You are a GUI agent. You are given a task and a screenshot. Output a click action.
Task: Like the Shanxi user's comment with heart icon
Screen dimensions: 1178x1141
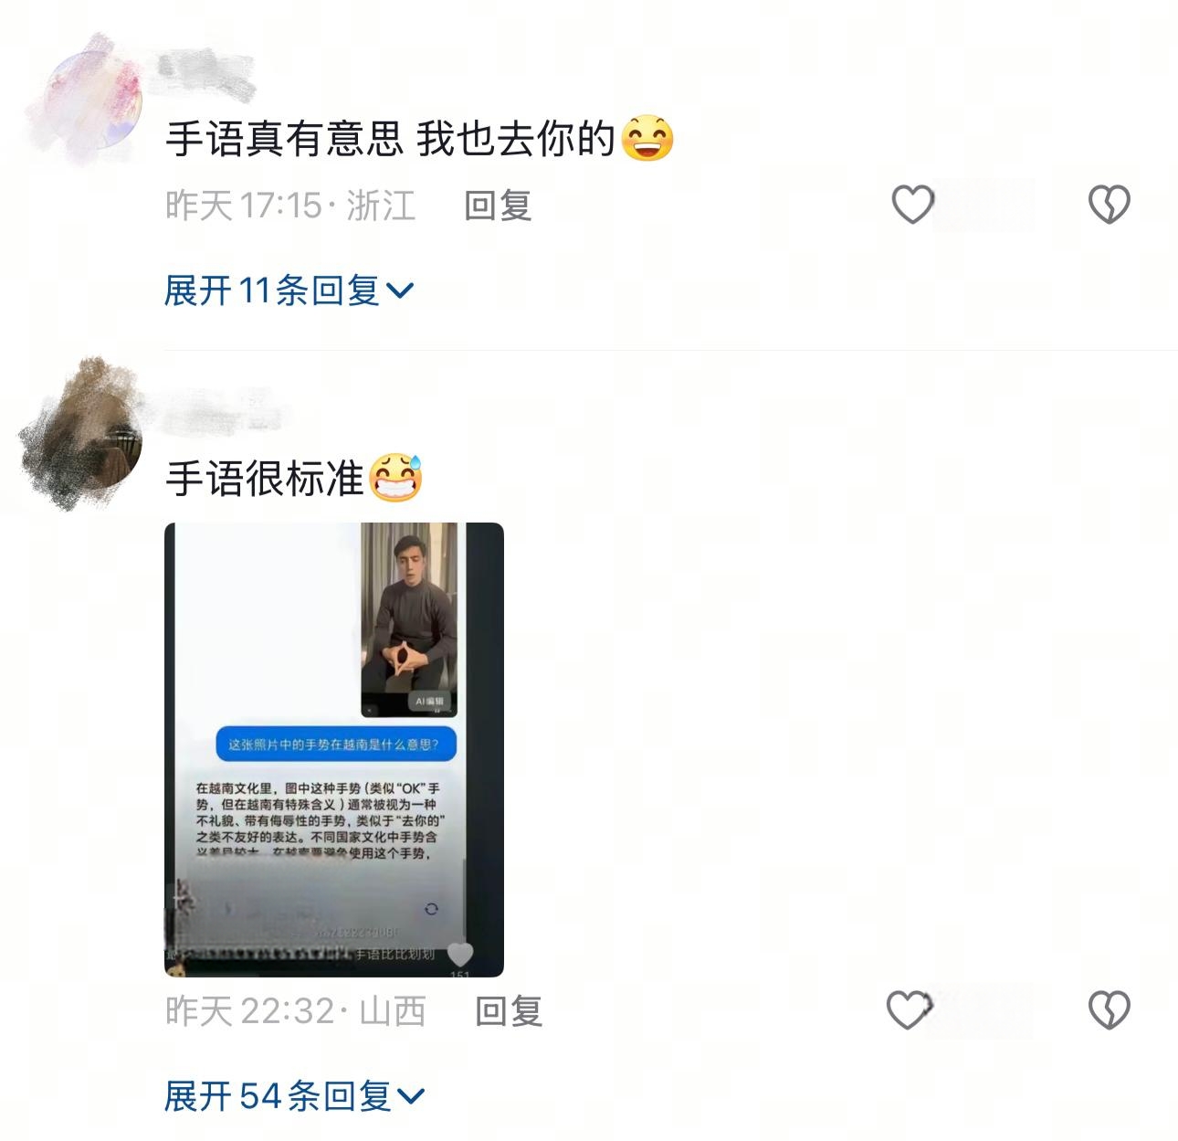tap(910, 1009)
